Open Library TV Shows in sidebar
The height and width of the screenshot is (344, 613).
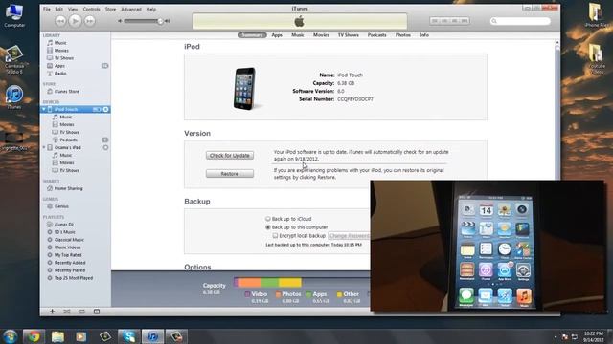click(64, 58)
